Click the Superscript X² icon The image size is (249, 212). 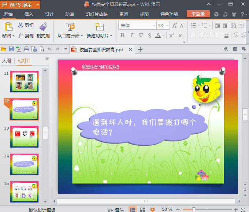coord(171,36)
